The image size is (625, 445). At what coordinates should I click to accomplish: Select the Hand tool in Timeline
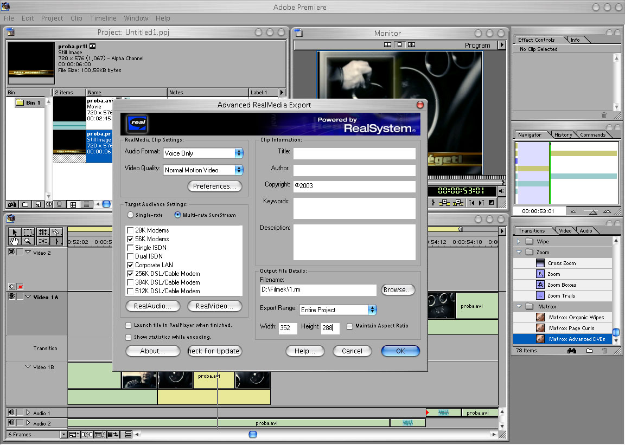[15, 241]
